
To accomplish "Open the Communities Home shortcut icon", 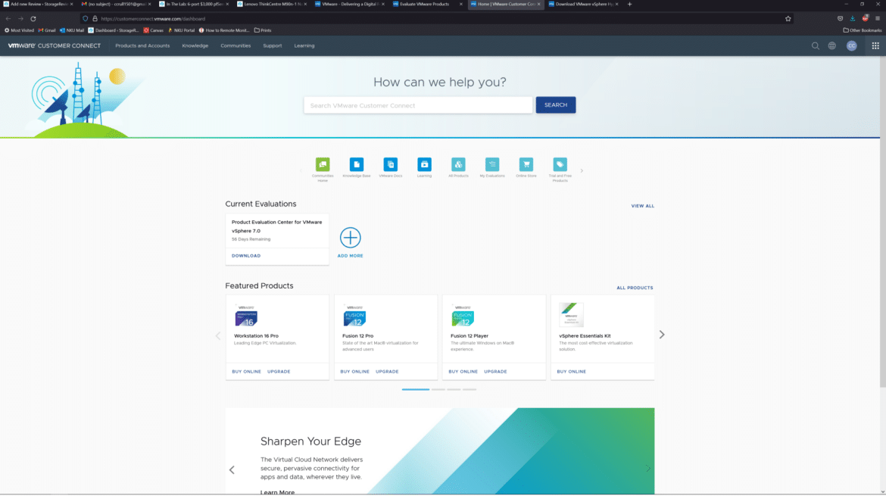I will pos(323,164).
